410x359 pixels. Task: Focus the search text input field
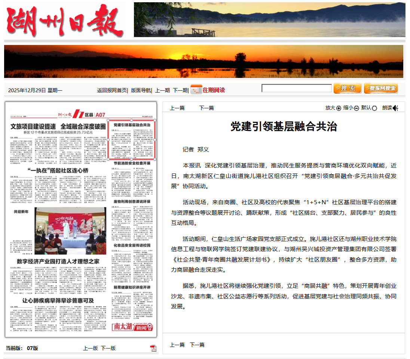coord(296,88)
